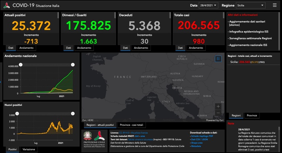
Task: Click the COVID-19 dashboard logo in the header
Action: pyautogui.click(x=7, y=5)
